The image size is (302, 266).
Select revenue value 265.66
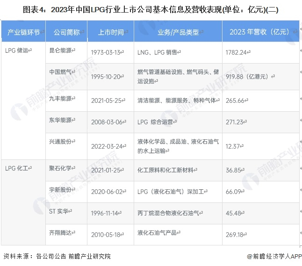[x=235, y=101]
